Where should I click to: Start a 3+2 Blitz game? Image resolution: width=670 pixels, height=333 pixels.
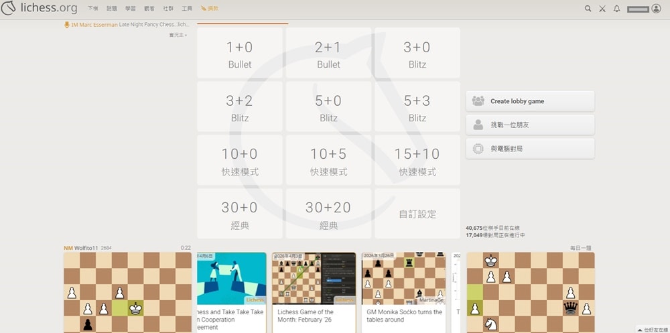[240, 107]
